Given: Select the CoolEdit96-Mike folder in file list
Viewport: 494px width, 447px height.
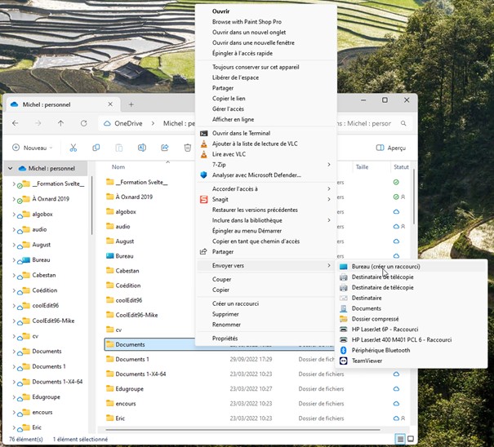Looking at the screenshot, I should 136,315.
